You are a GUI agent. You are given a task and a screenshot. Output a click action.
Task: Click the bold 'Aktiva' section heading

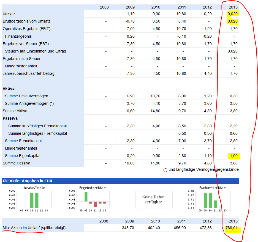[9, 89]
